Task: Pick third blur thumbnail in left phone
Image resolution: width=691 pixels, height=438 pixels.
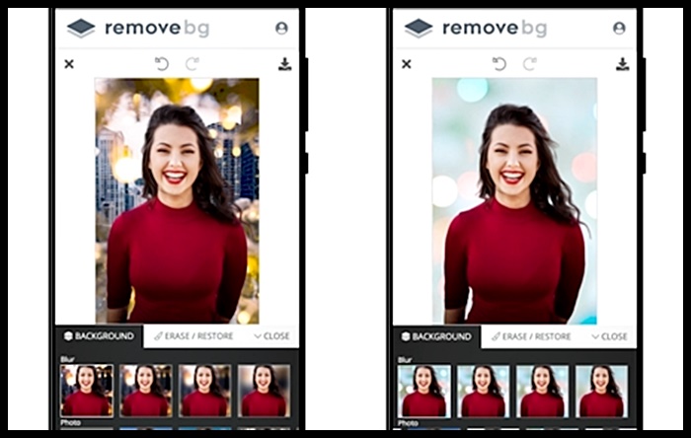Action: [x=205, y=391]
